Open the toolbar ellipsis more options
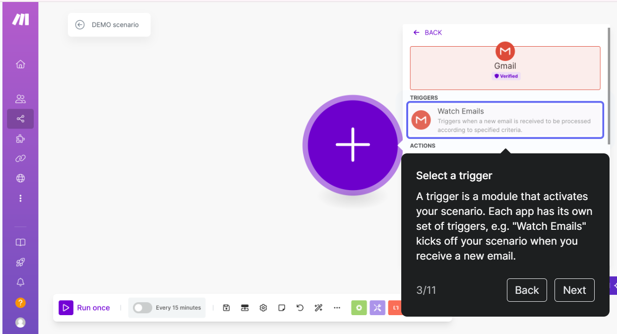Screen dimensions: 617x334 [337, 308]
